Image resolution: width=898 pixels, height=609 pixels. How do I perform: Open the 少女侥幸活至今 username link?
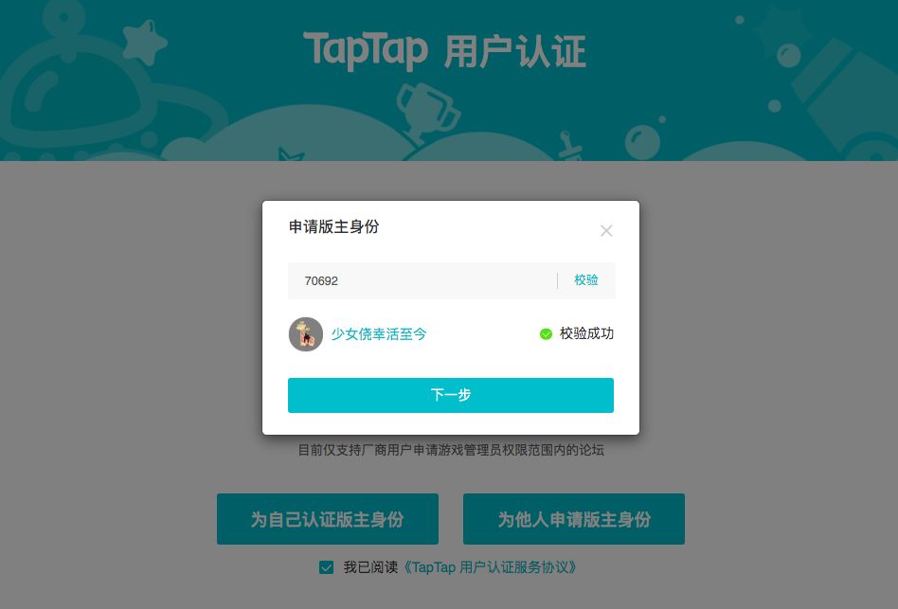point(379,334)
